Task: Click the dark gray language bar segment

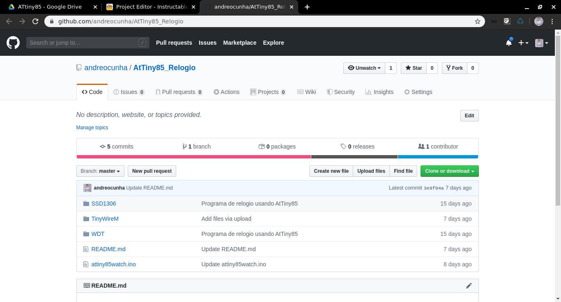Action: [x=354, y=157]
